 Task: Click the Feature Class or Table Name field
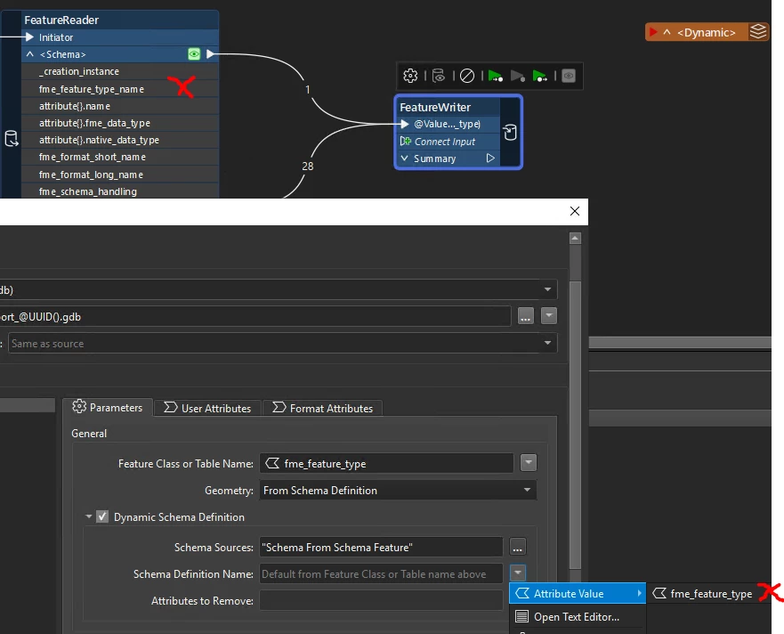tap(386, 463)
